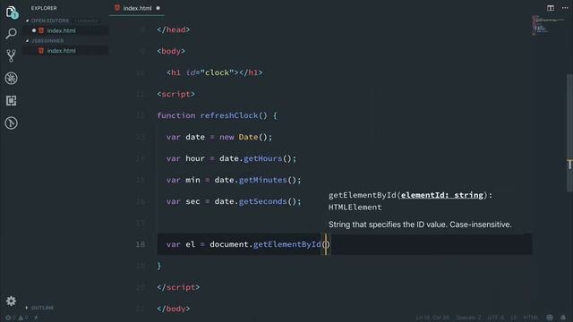The width and height of the screenshot is (573, 322).
Task: Click the Spaces indentation setting
Action: 467,318
